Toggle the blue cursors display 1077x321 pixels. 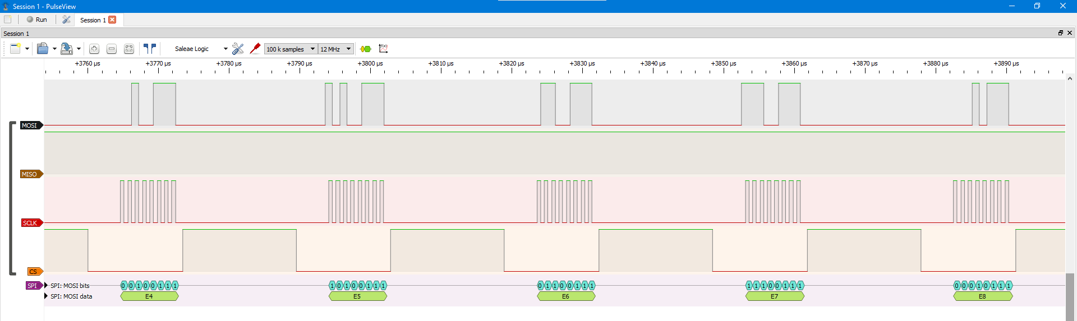pos(149,49)
